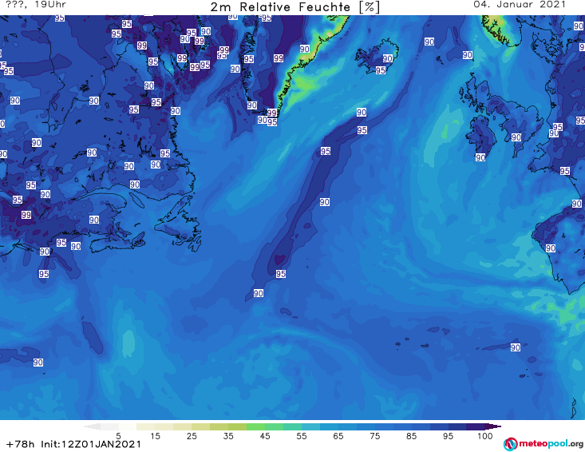Click the '???, 19Uhr' time label

(x=36, y=5)
